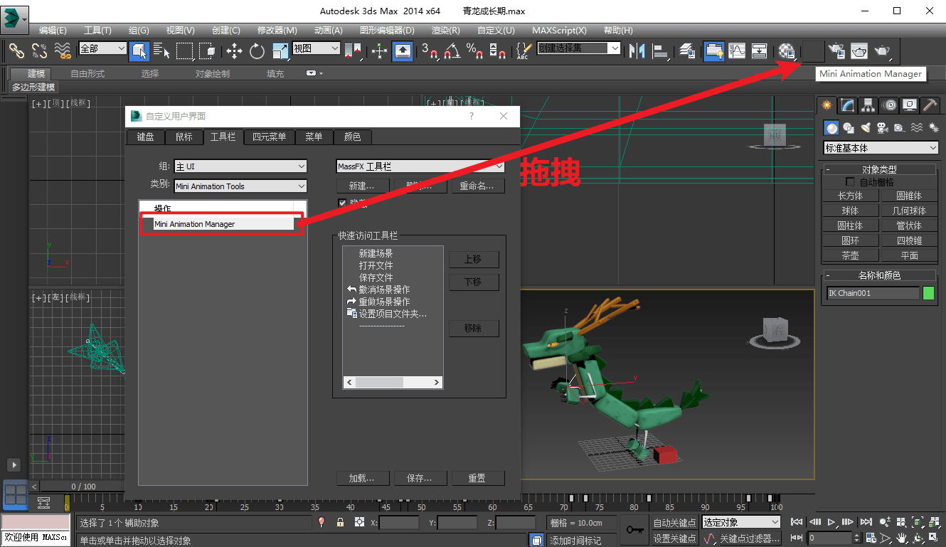Switch to the 颜色 tab
The image size is (946, 547).
[352, 137]
